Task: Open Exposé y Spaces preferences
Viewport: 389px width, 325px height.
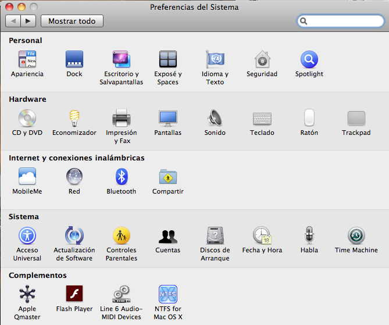Action: pyautogui.click(x=168, y=60)
